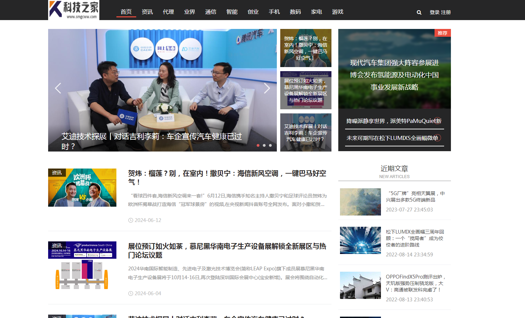This screenshot has width=525, height=318.
Task: Open headline 贺炜：榴莲？别，在室内！撒贝宁
Action: click(227, 178)
